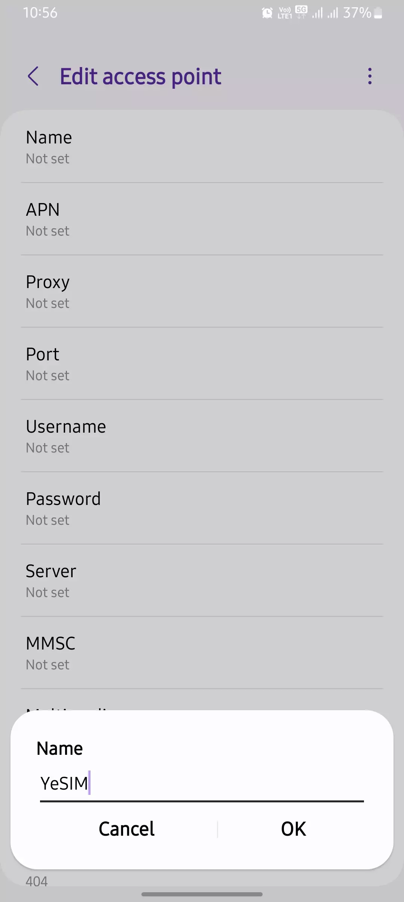The width and height of the screenshot is (404, 902).
Task: Tap the clock showing 10:56
Action: click(40, 13)
